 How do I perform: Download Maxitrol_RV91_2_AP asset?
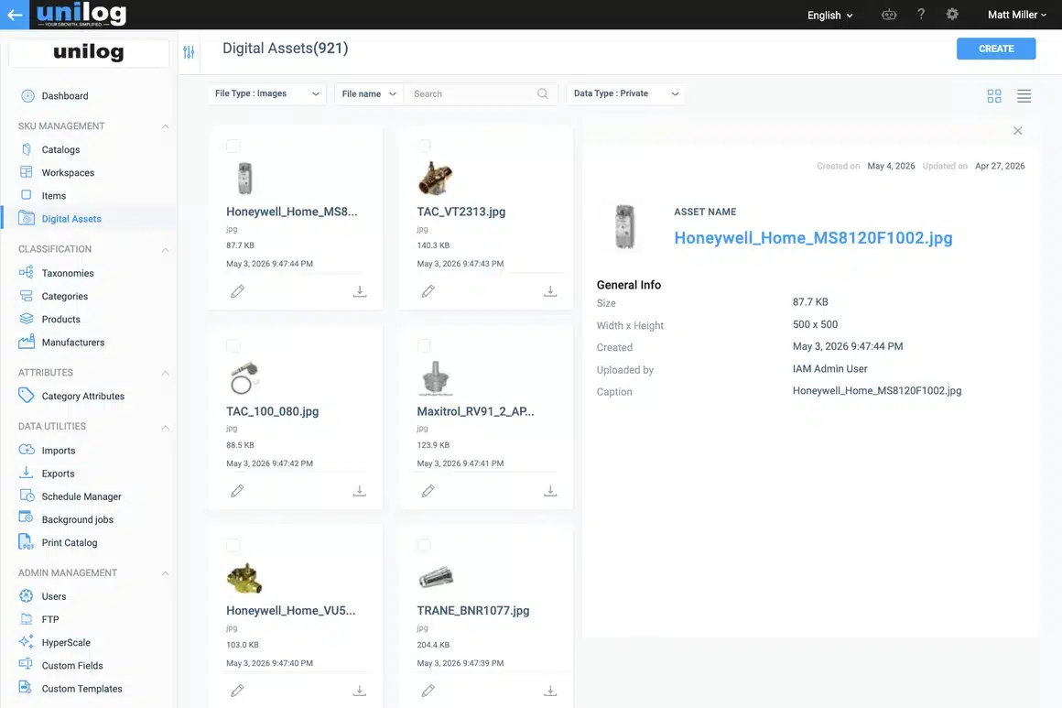(x=550, y=491)
